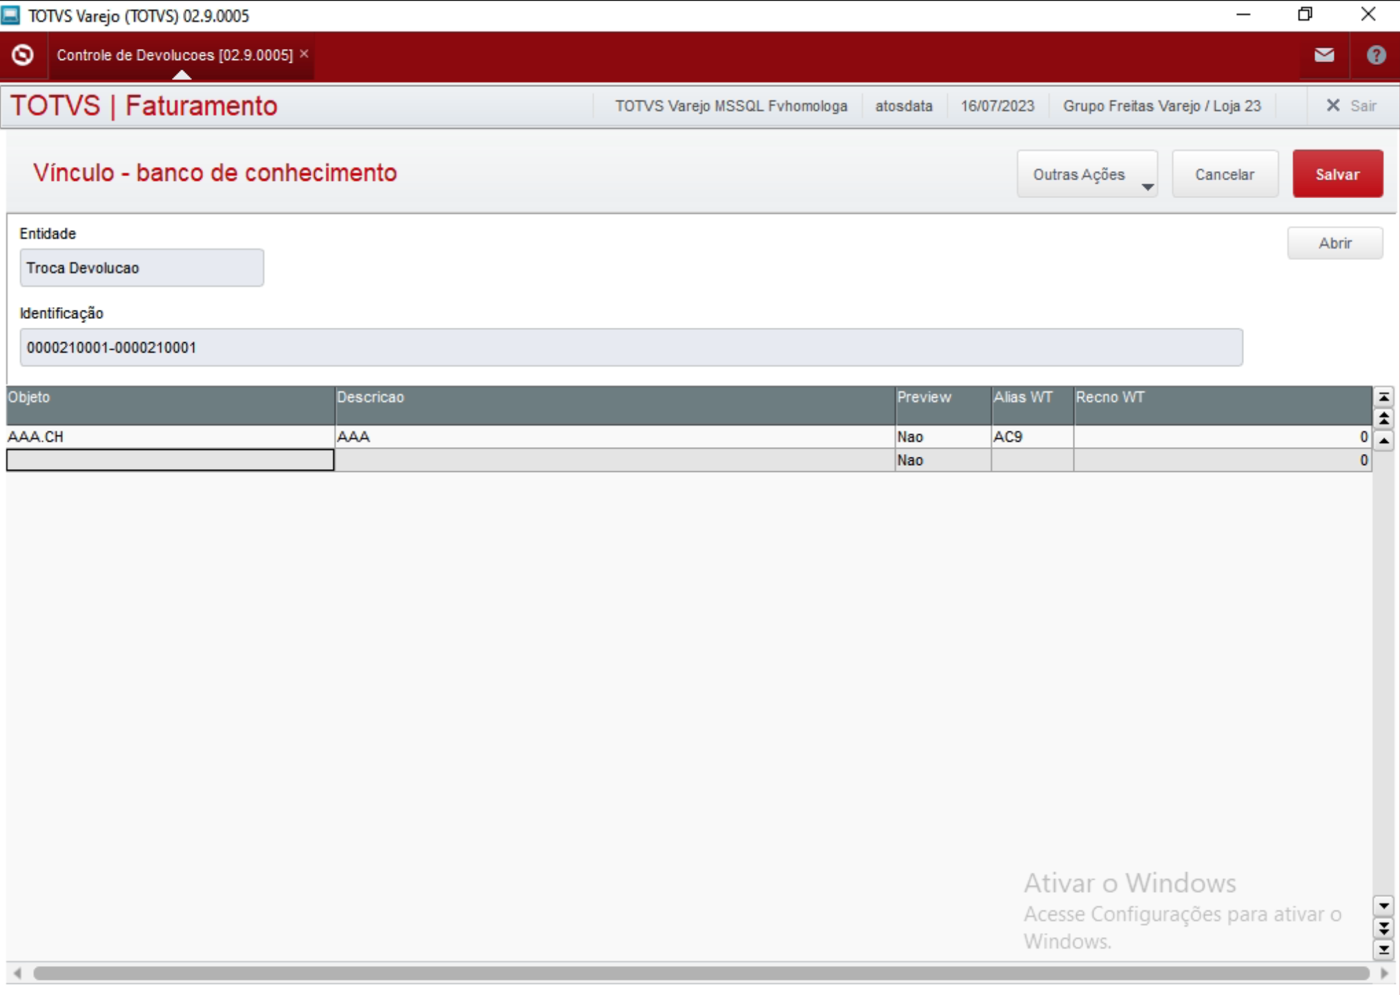Open the mail envelope icon
The width and height of the screenshot is (1400, 995).
click(1323, 55)
